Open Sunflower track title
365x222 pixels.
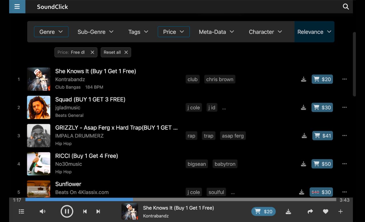[68, 184]
